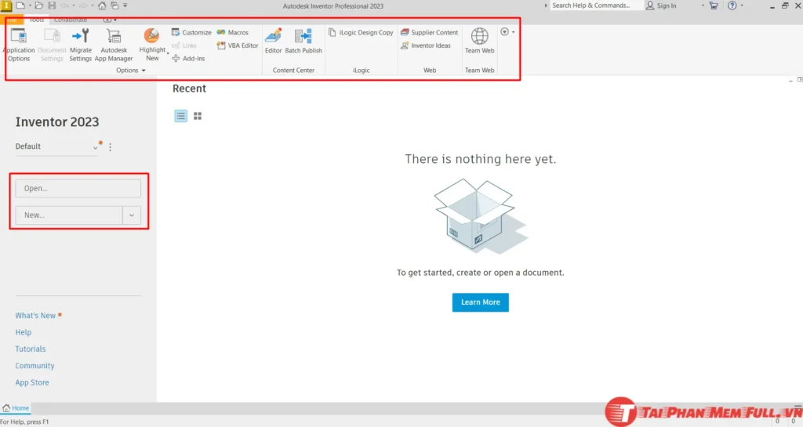The width and height of the screenshot is (803, 427).
Task: Open the Add-Ins manager
Action: (x=188, y=59)
